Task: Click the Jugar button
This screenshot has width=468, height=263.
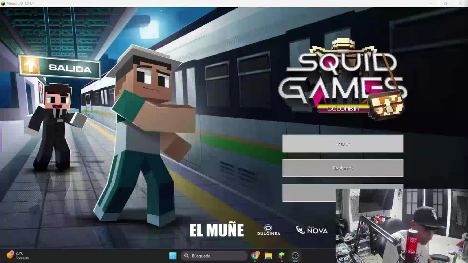Action: pyautogui.click(x=343, y=144)
